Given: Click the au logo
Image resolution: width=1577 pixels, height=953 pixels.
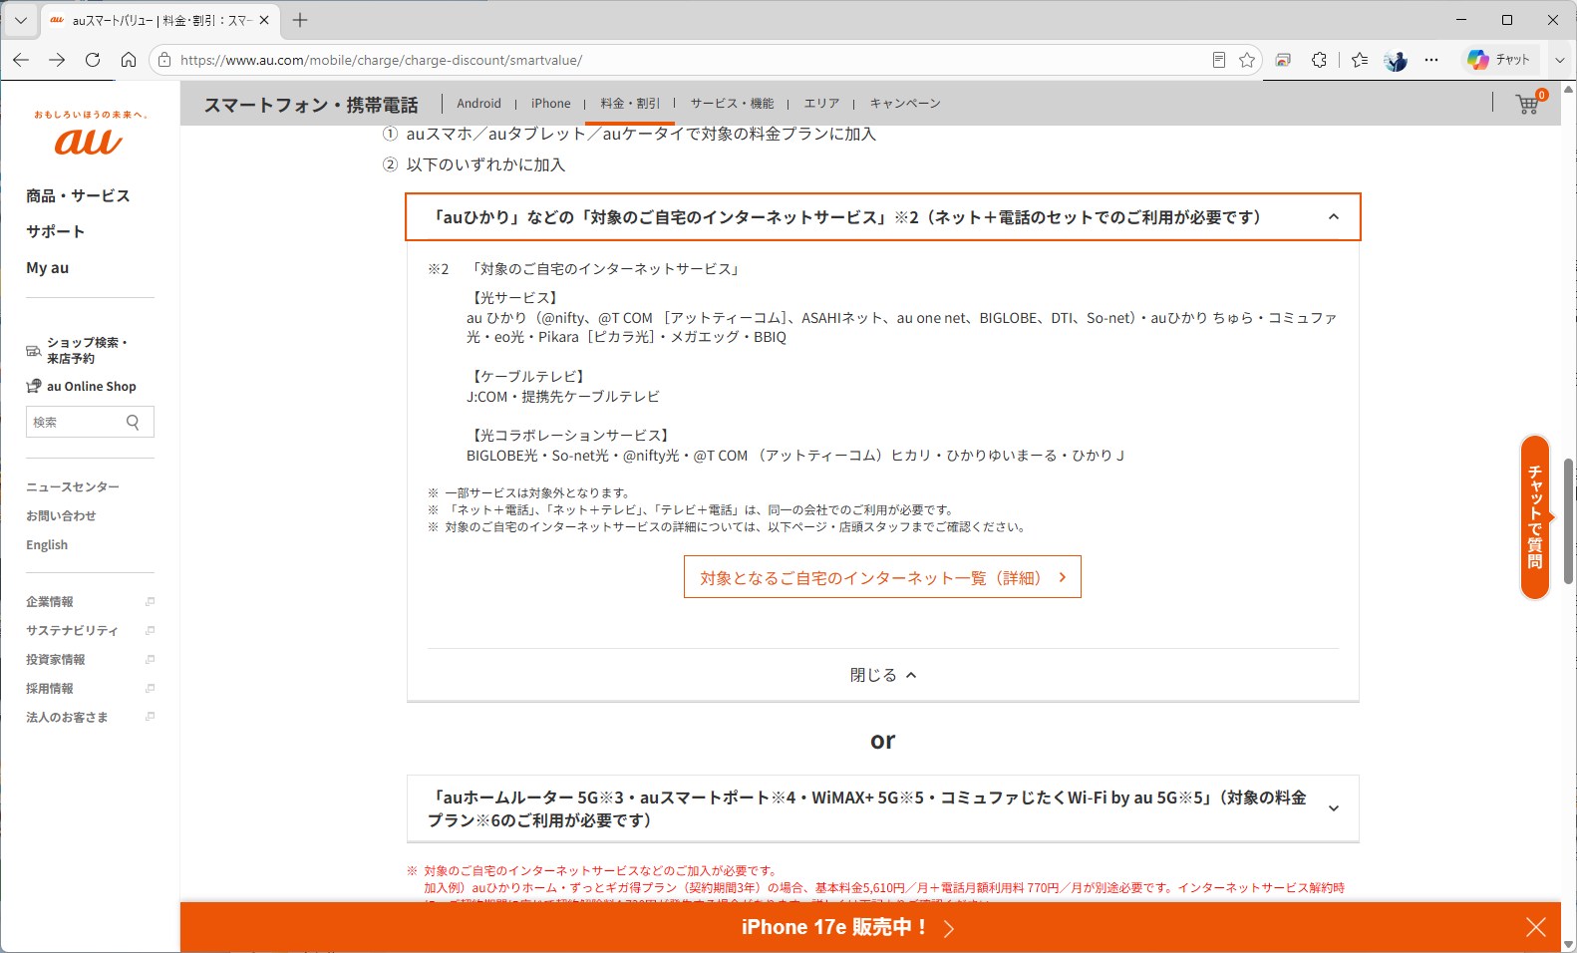Looking at the screenshot, I should (89, 141).
